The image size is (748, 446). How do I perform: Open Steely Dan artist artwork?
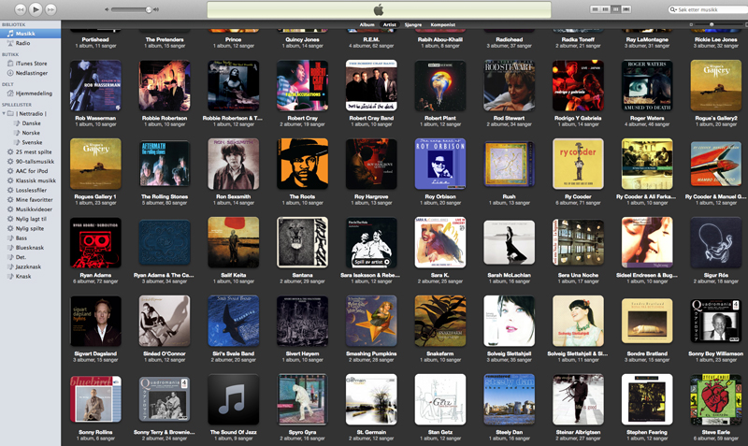(509, 400)
